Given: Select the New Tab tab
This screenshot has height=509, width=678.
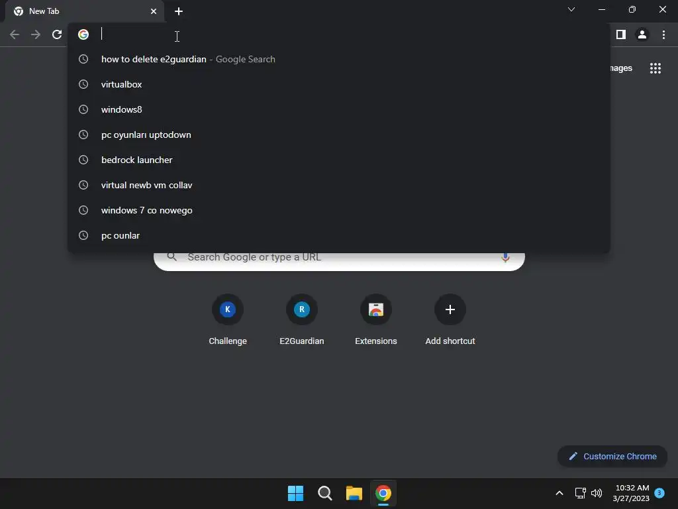Looking at the screenshot, I should [x=84, y=11].
